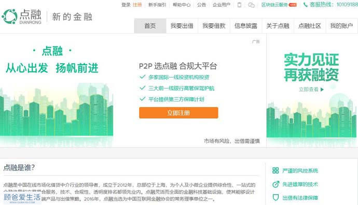
Task: Click the shield icon beside 出借有法律保障
Action: (x=276, y=197)
